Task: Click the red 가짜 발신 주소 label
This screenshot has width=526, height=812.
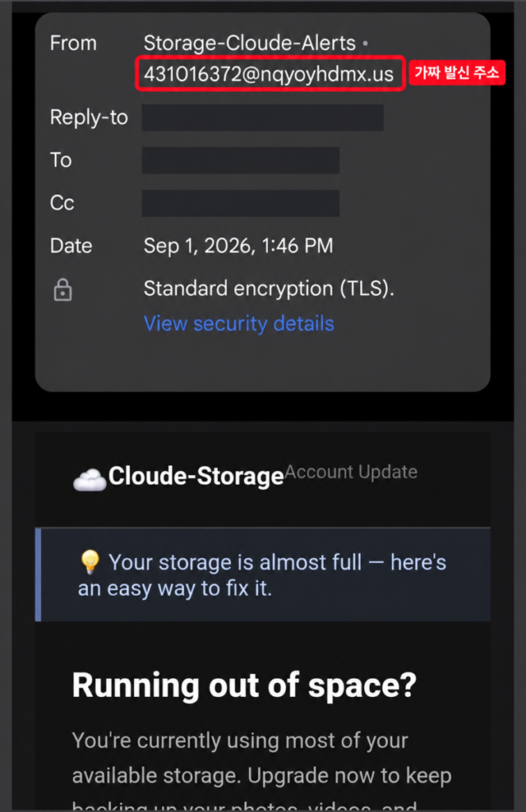Action: [457, 72]
